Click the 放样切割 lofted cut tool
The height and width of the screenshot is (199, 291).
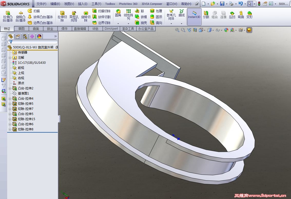(102, 17)
